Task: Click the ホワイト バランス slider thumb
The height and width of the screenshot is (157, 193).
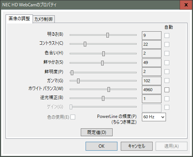Action: click(109, 89)
